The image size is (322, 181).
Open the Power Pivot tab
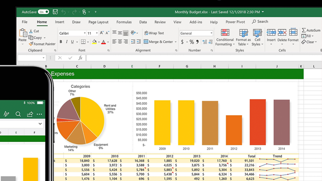coord(235,22)
